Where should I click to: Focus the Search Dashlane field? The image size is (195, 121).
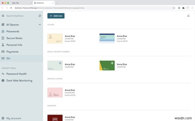pos(15,16)
